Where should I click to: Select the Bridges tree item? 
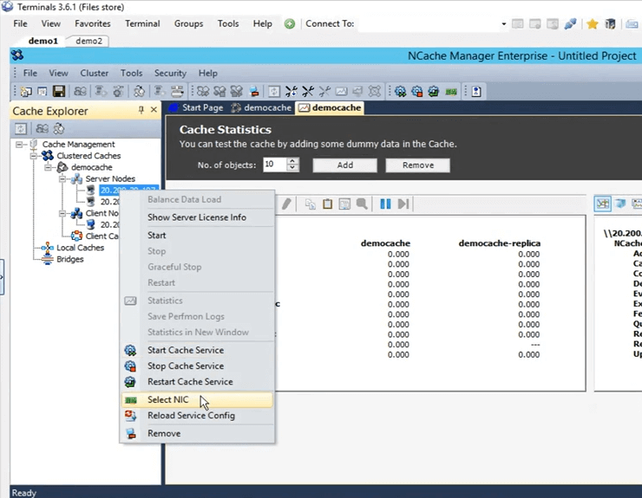click(x=70, y=259)
